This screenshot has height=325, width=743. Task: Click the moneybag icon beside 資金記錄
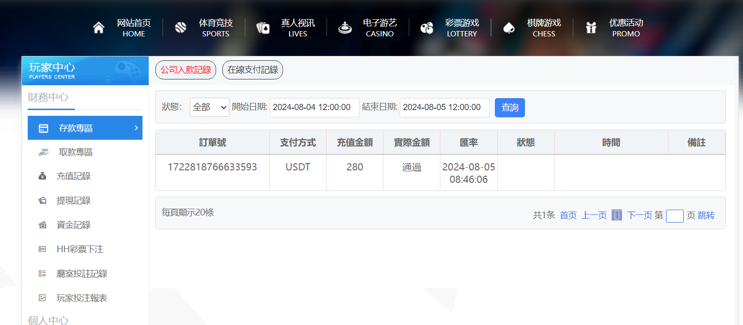(x=43, y=224)
